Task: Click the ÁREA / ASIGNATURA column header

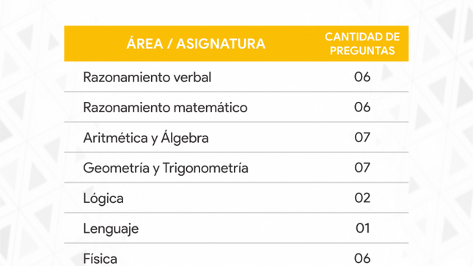Action: click(196, 43)
